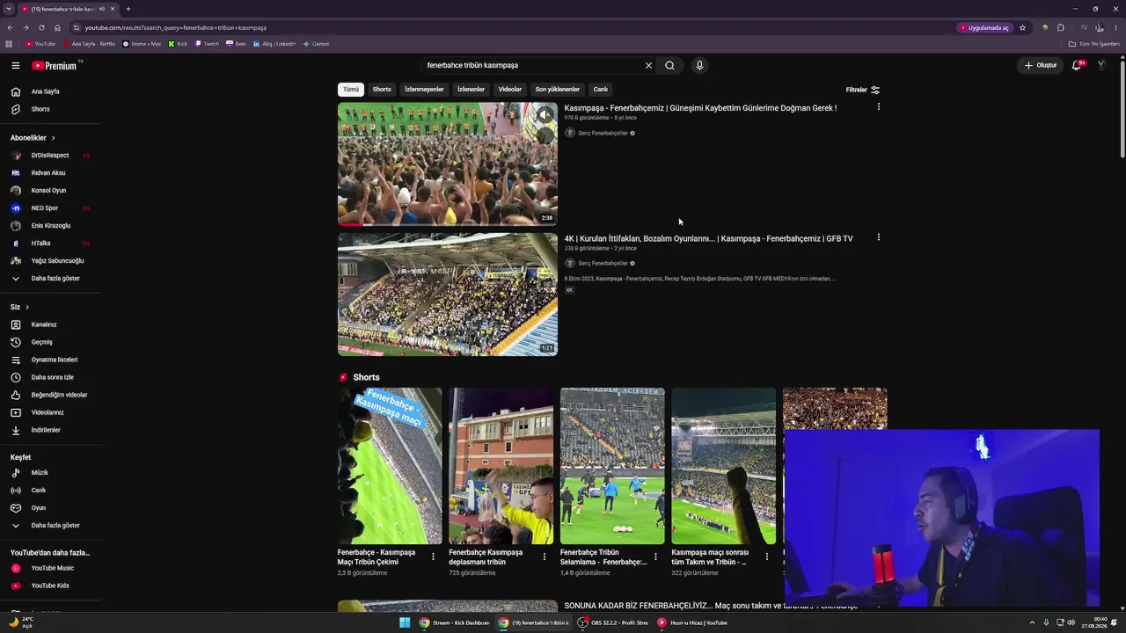Open the notifications bell
The width and height of the screenshot is (1126, 633).
pos(1077,65)
